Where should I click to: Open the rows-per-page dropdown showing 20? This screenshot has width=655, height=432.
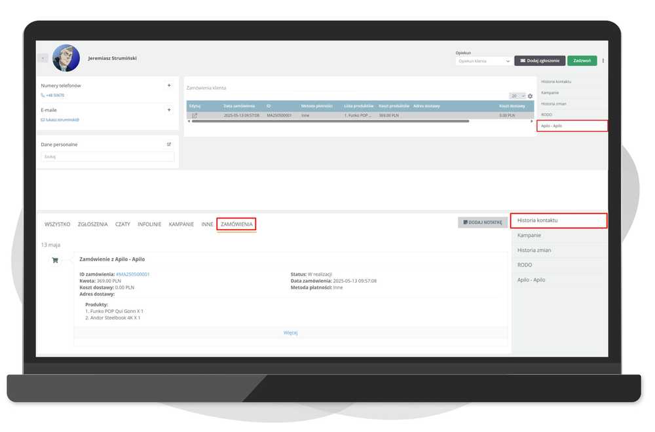[x=517, y=96]
